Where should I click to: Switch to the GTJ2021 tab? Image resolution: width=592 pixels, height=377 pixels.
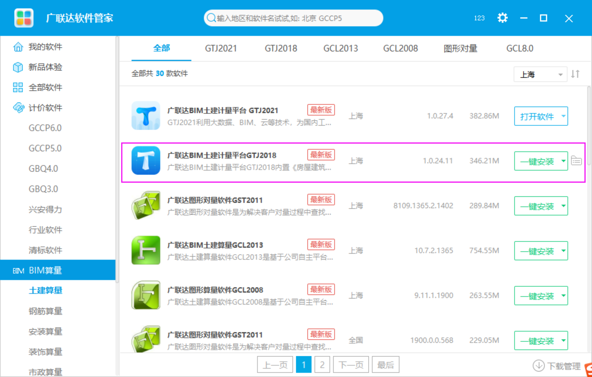[221, 48]
